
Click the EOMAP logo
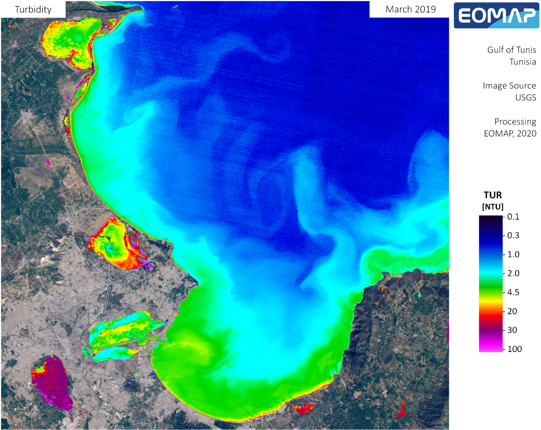(x=497, y=15)
